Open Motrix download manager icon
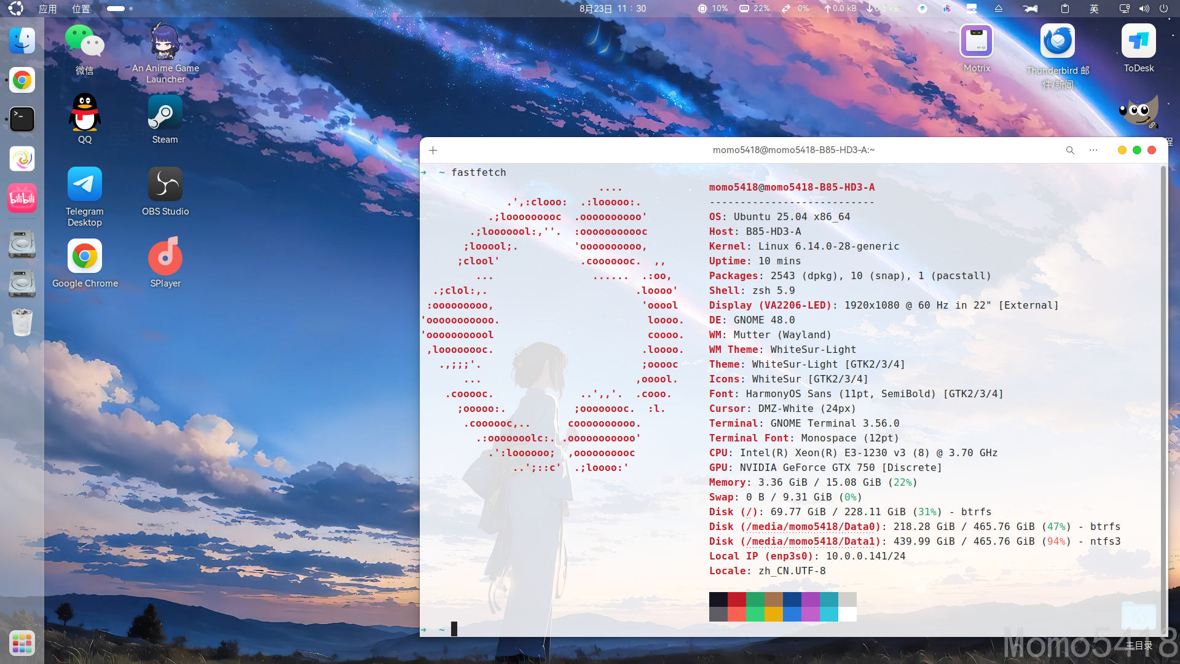 click(x=977, y=42)
